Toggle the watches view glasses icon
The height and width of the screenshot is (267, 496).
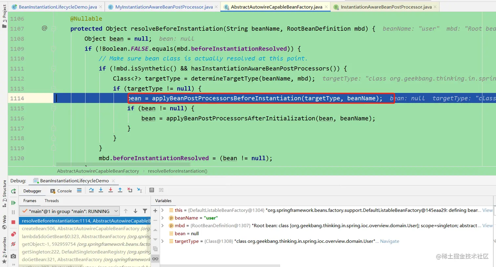tap(155, 259)
